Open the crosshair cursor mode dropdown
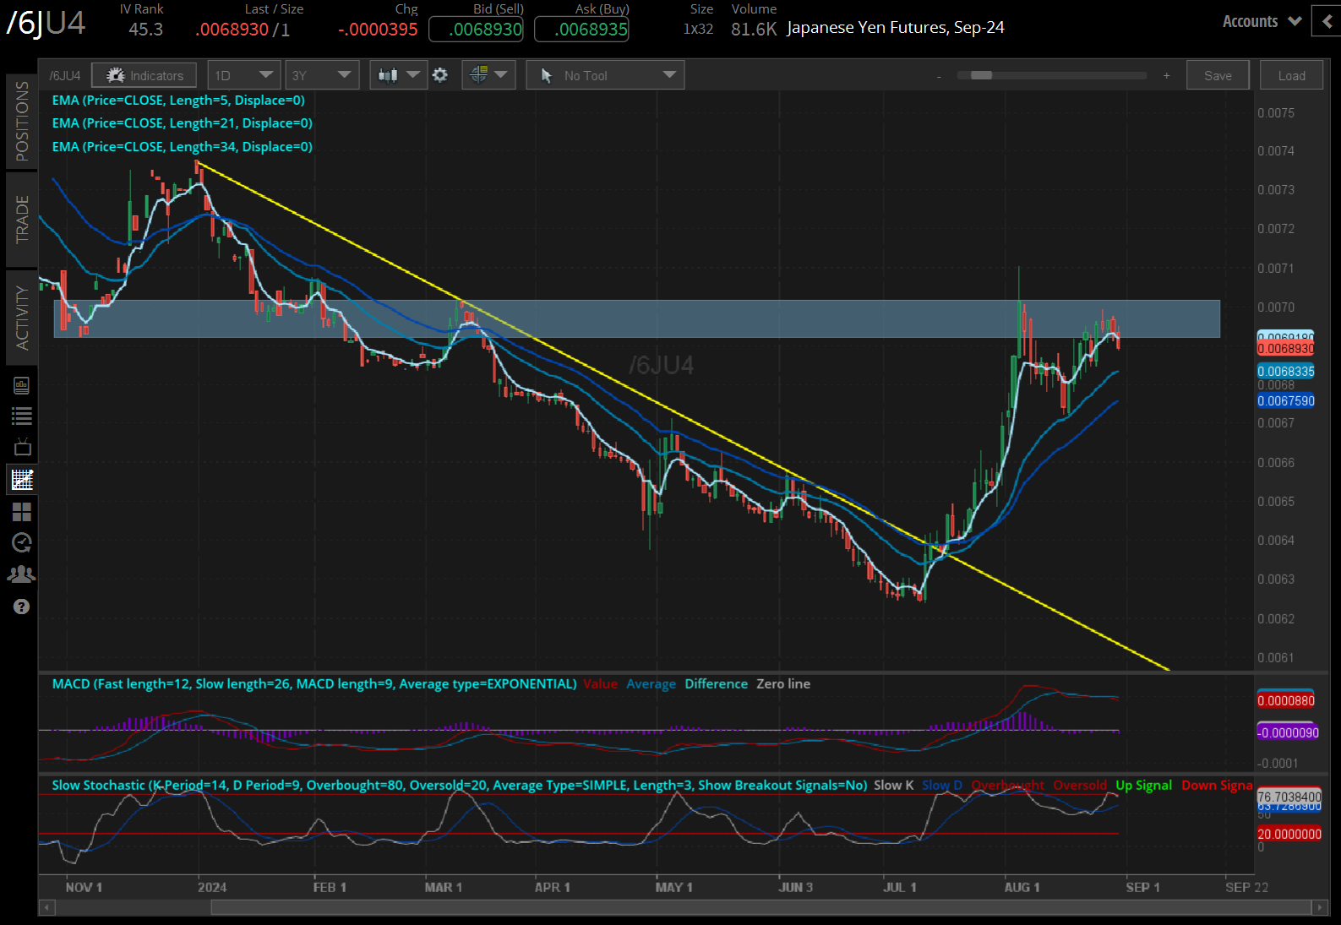This screenshot has width=1341, height=925. pos(488,75)
